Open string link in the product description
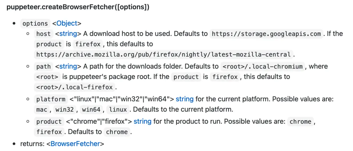 point(142,121)
